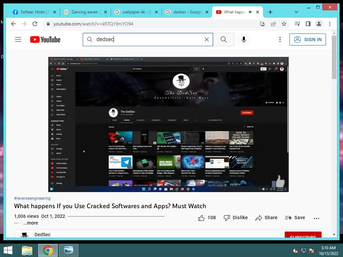Click the Chrome taskbar icon
The image size is (343, 257).
pyautogui.click(x=48, y=250)
